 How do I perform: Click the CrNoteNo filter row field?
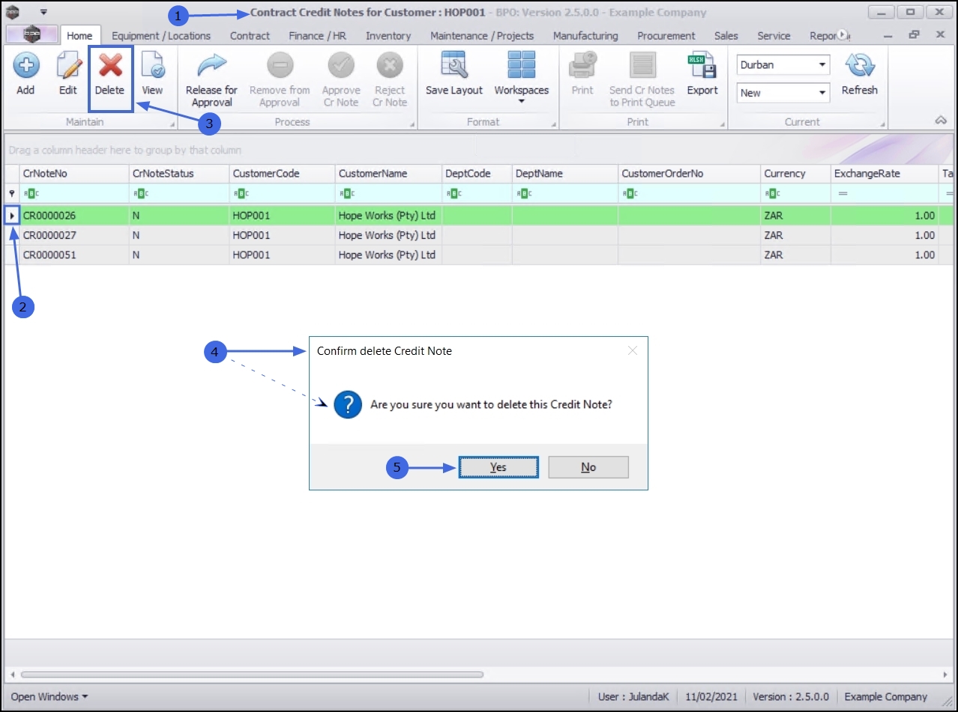coord(73,193)
